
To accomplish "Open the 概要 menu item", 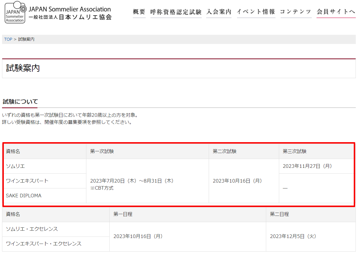I will tap(139, 12).
